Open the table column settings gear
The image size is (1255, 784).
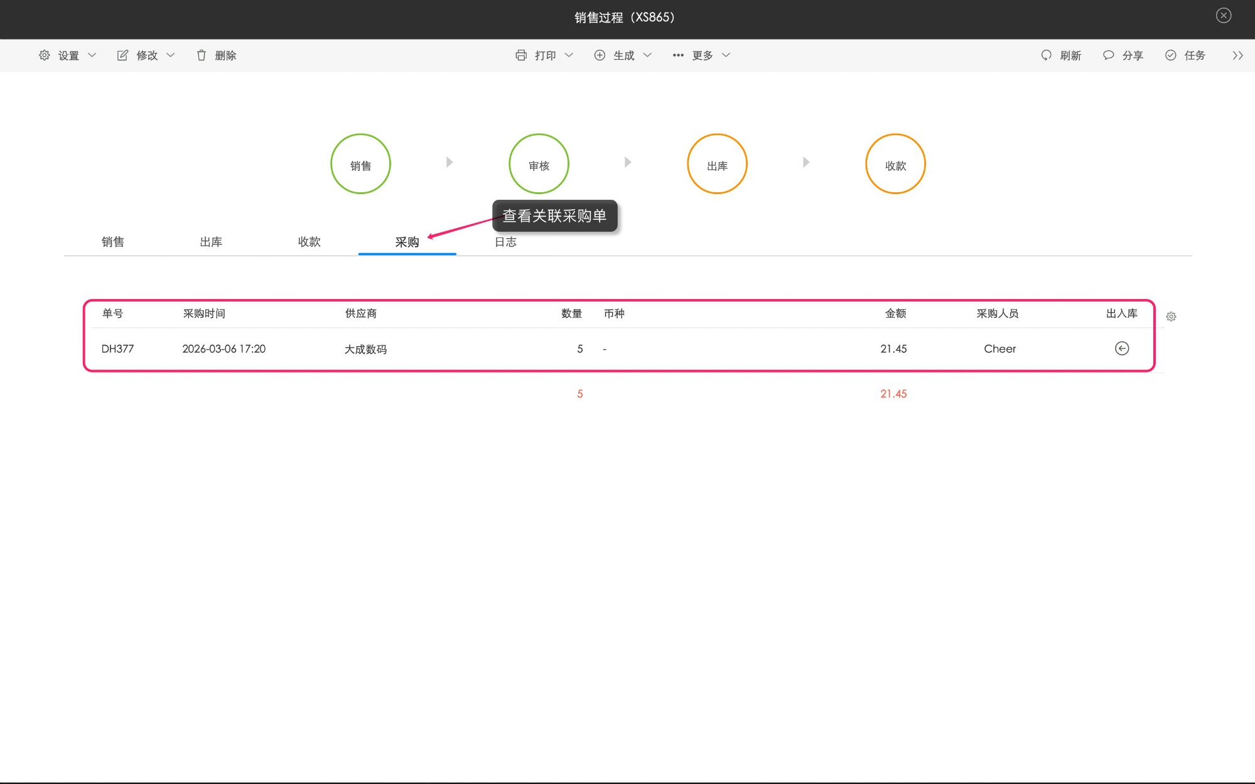(x=1171, y=317)
